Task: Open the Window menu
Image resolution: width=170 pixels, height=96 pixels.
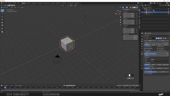Action: [x=14, y=3]
